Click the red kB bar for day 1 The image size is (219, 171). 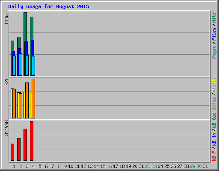(x=12, y=152)
